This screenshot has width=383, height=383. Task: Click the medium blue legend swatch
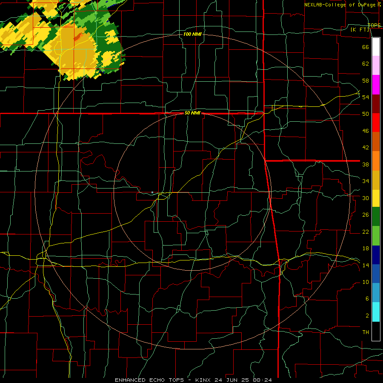pos(376,274)
